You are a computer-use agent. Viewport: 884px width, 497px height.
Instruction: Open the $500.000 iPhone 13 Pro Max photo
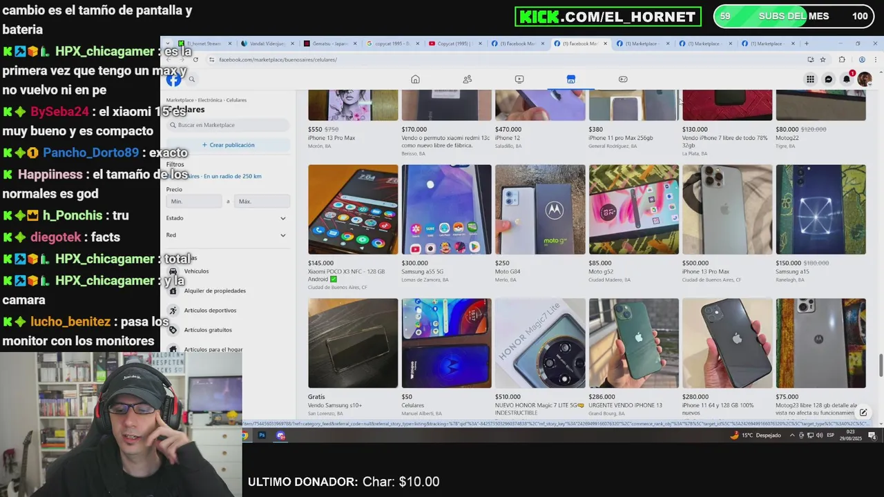point(727,209)
